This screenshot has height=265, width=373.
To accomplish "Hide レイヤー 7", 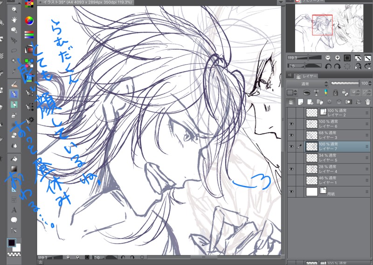I will click(x=291, y=146).
